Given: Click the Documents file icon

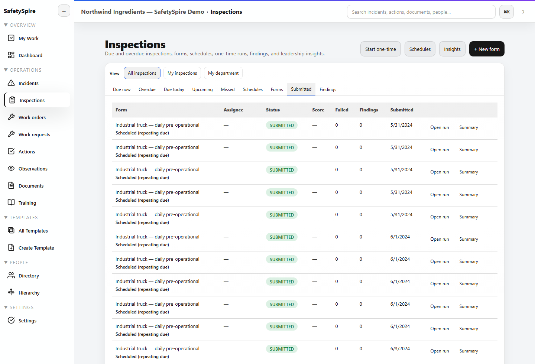Looking at the screenshot, I should pyautogui.click(x=11, y=185).
